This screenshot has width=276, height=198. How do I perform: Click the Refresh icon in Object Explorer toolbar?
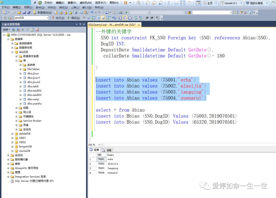[x=32, y=30]
